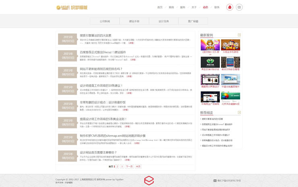
Task: Click the red hexagon logo in footer
Action: (149, 180)
